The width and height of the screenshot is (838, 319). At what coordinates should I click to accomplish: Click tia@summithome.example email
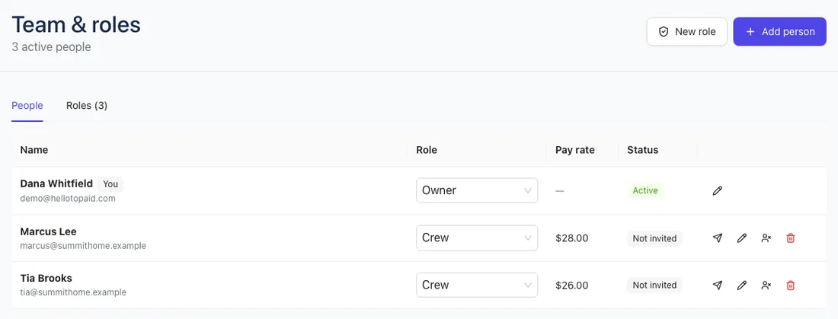[73, 293]
